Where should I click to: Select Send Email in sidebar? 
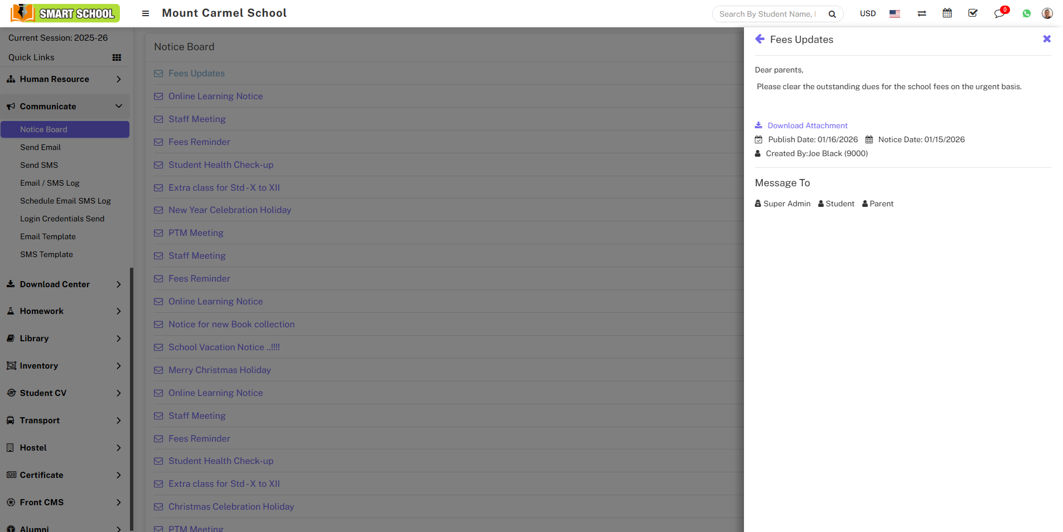40,147
